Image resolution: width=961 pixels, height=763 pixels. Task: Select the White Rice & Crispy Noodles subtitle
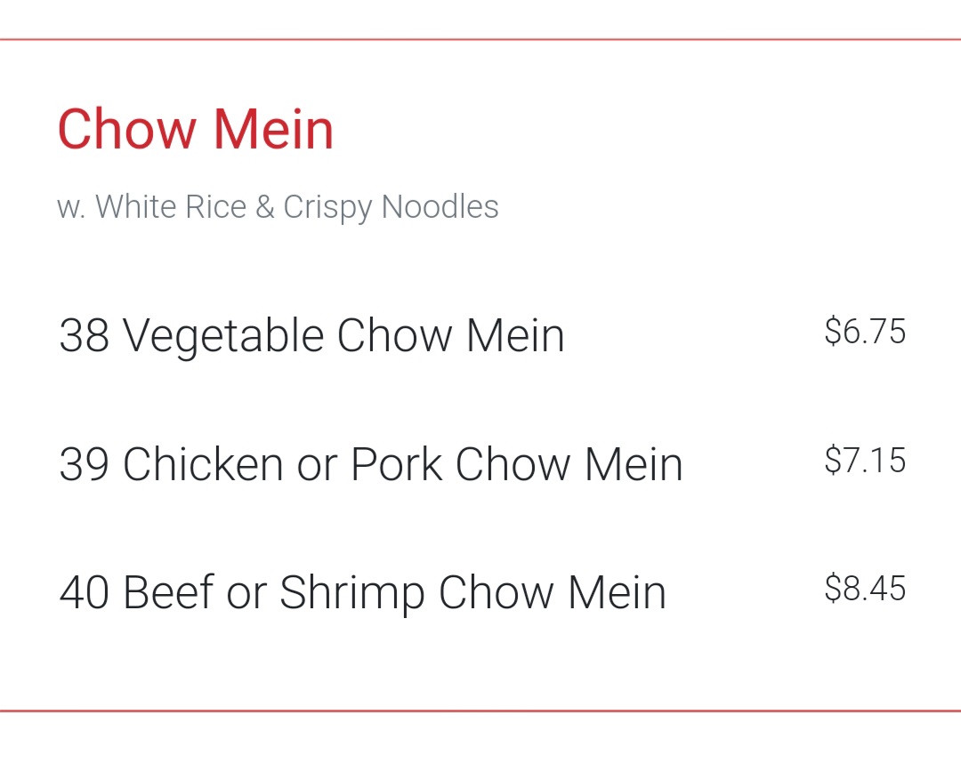pyautogui.click(x=278, y=207)
